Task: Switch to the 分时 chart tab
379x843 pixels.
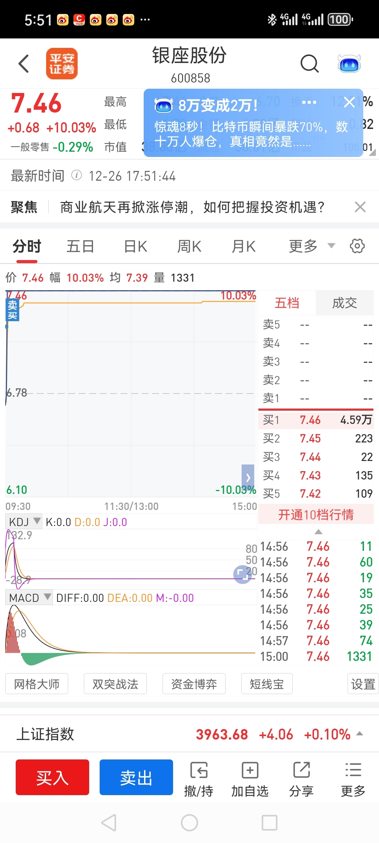Action: click(x=27, y=246)
